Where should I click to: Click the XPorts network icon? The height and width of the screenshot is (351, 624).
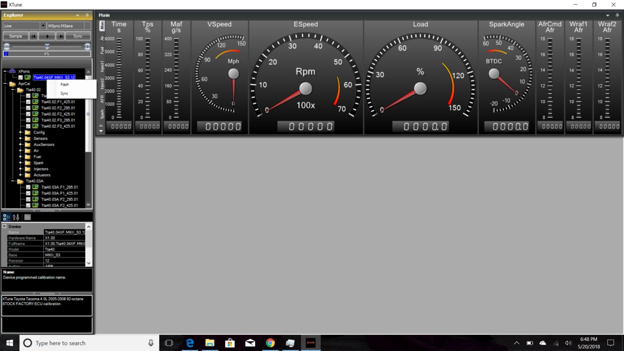12,71
